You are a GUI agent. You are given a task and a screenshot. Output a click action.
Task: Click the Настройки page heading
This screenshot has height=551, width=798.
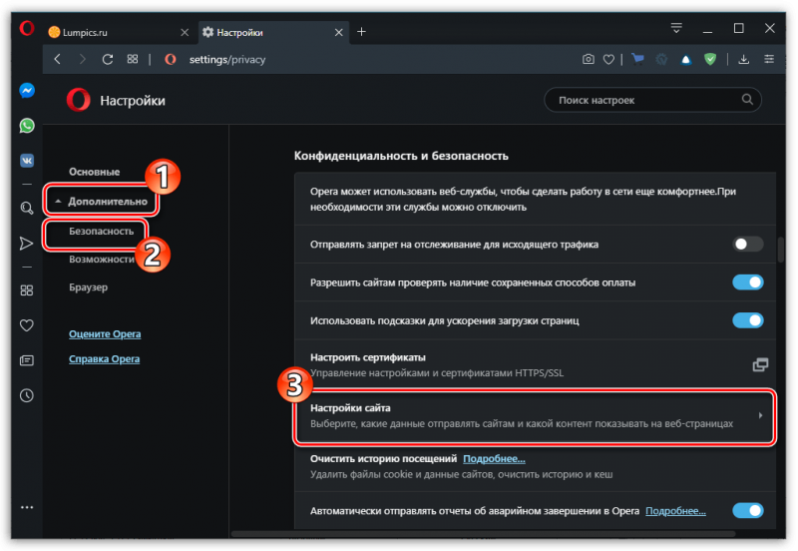[133, 101]
